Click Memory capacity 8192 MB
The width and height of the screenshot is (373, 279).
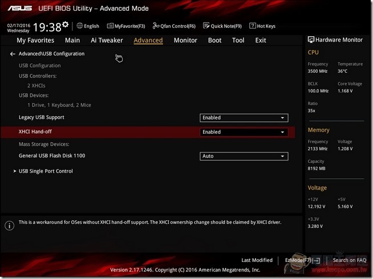[317, 169]
